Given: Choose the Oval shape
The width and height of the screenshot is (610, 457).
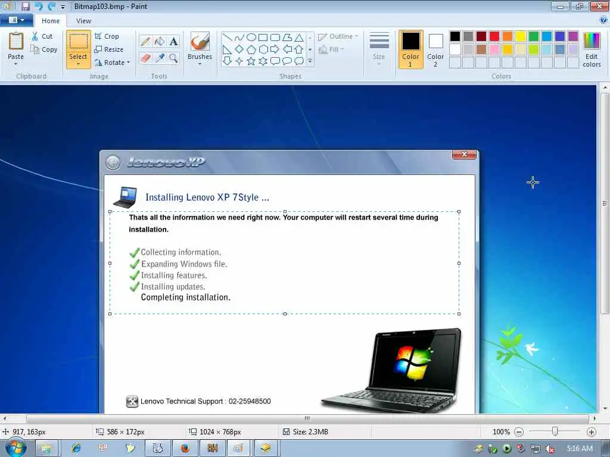Looking at the screenshot, I should [x=251, y=37].
